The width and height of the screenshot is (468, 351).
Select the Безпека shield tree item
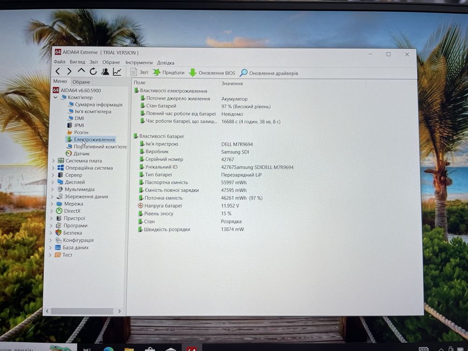coord(69,233)
